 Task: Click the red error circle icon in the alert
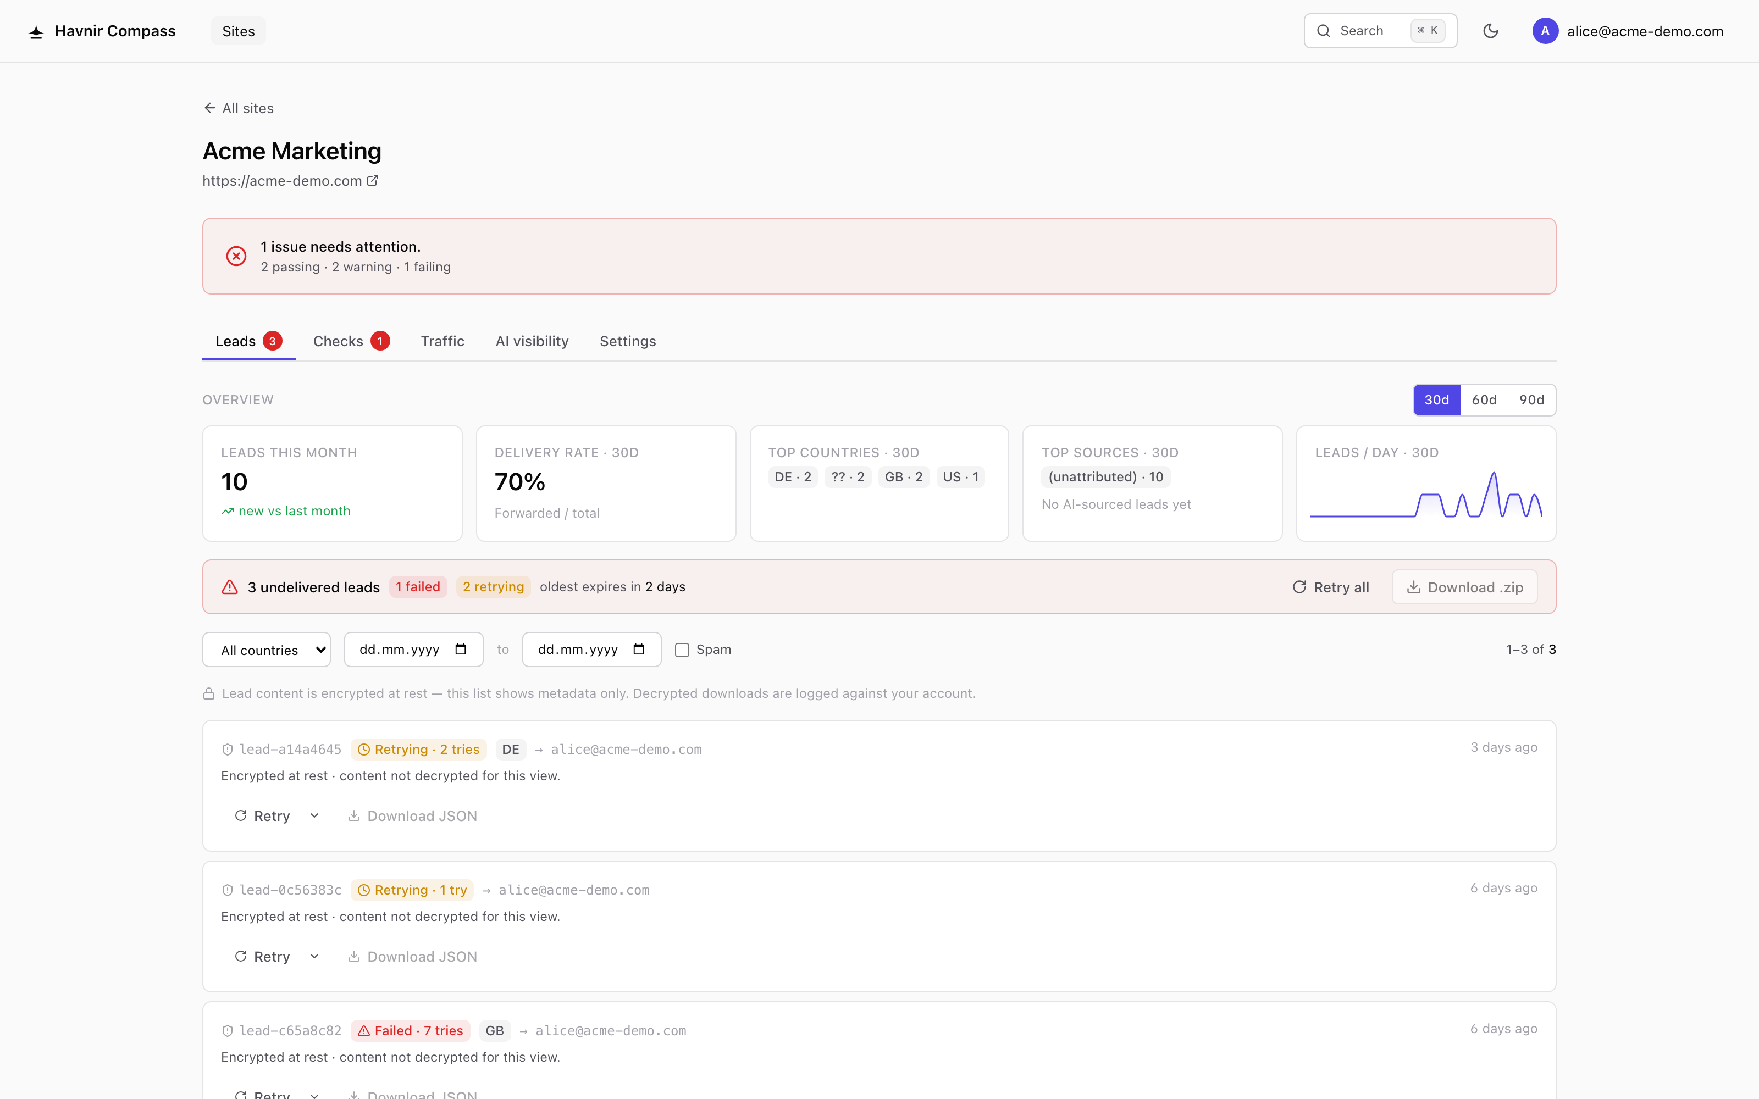point(236,256)
